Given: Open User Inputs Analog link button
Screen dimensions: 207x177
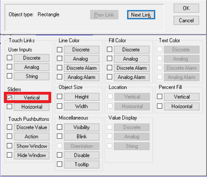Looking at the screenshot, I should tap(32, 67).
